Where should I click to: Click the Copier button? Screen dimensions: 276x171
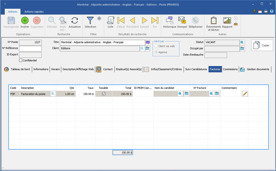262,46
